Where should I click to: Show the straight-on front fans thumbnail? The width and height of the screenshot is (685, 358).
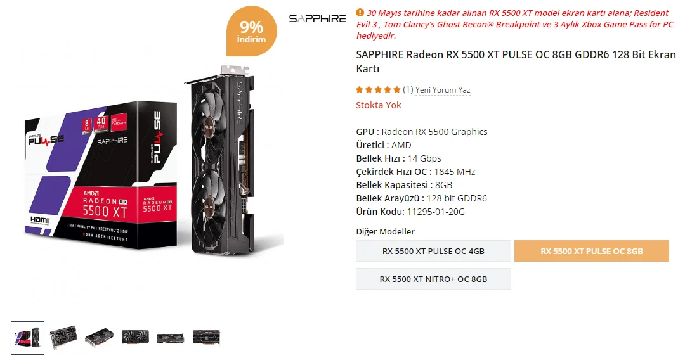[135, 337]
